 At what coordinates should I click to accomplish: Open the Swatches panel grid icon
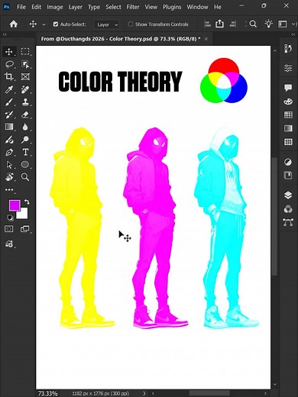click(x=288, y=115)
